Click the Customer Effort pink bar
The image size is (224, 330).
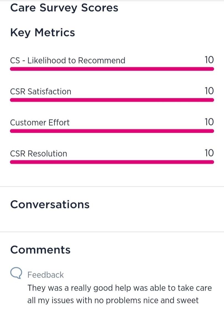(x=112, y=131)
